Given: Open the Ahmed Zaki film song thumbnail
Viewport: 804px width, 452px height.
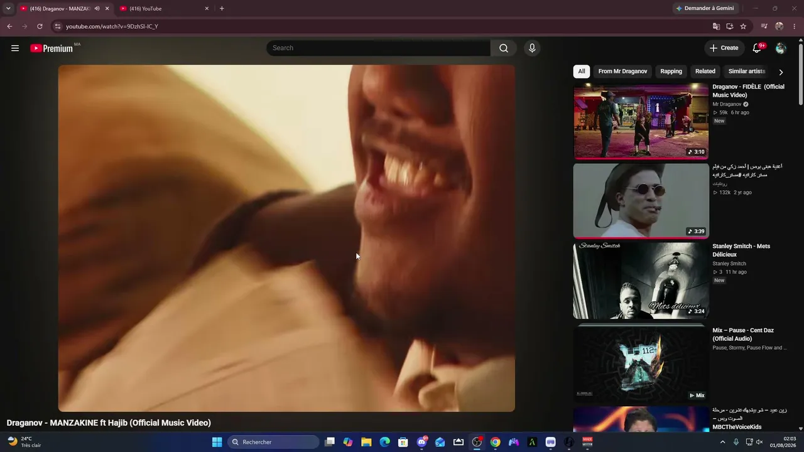Looking at the screenshot, I should click(641, 201).
